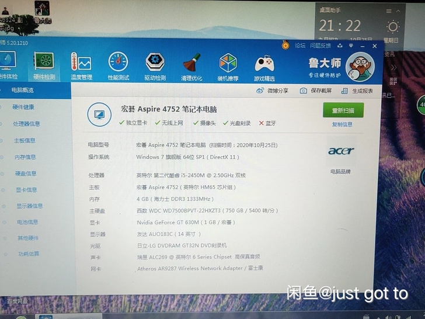Screen dimensions: 425x319
Task: Open the 论坛 forum link
Action: (x=300, y=46)
